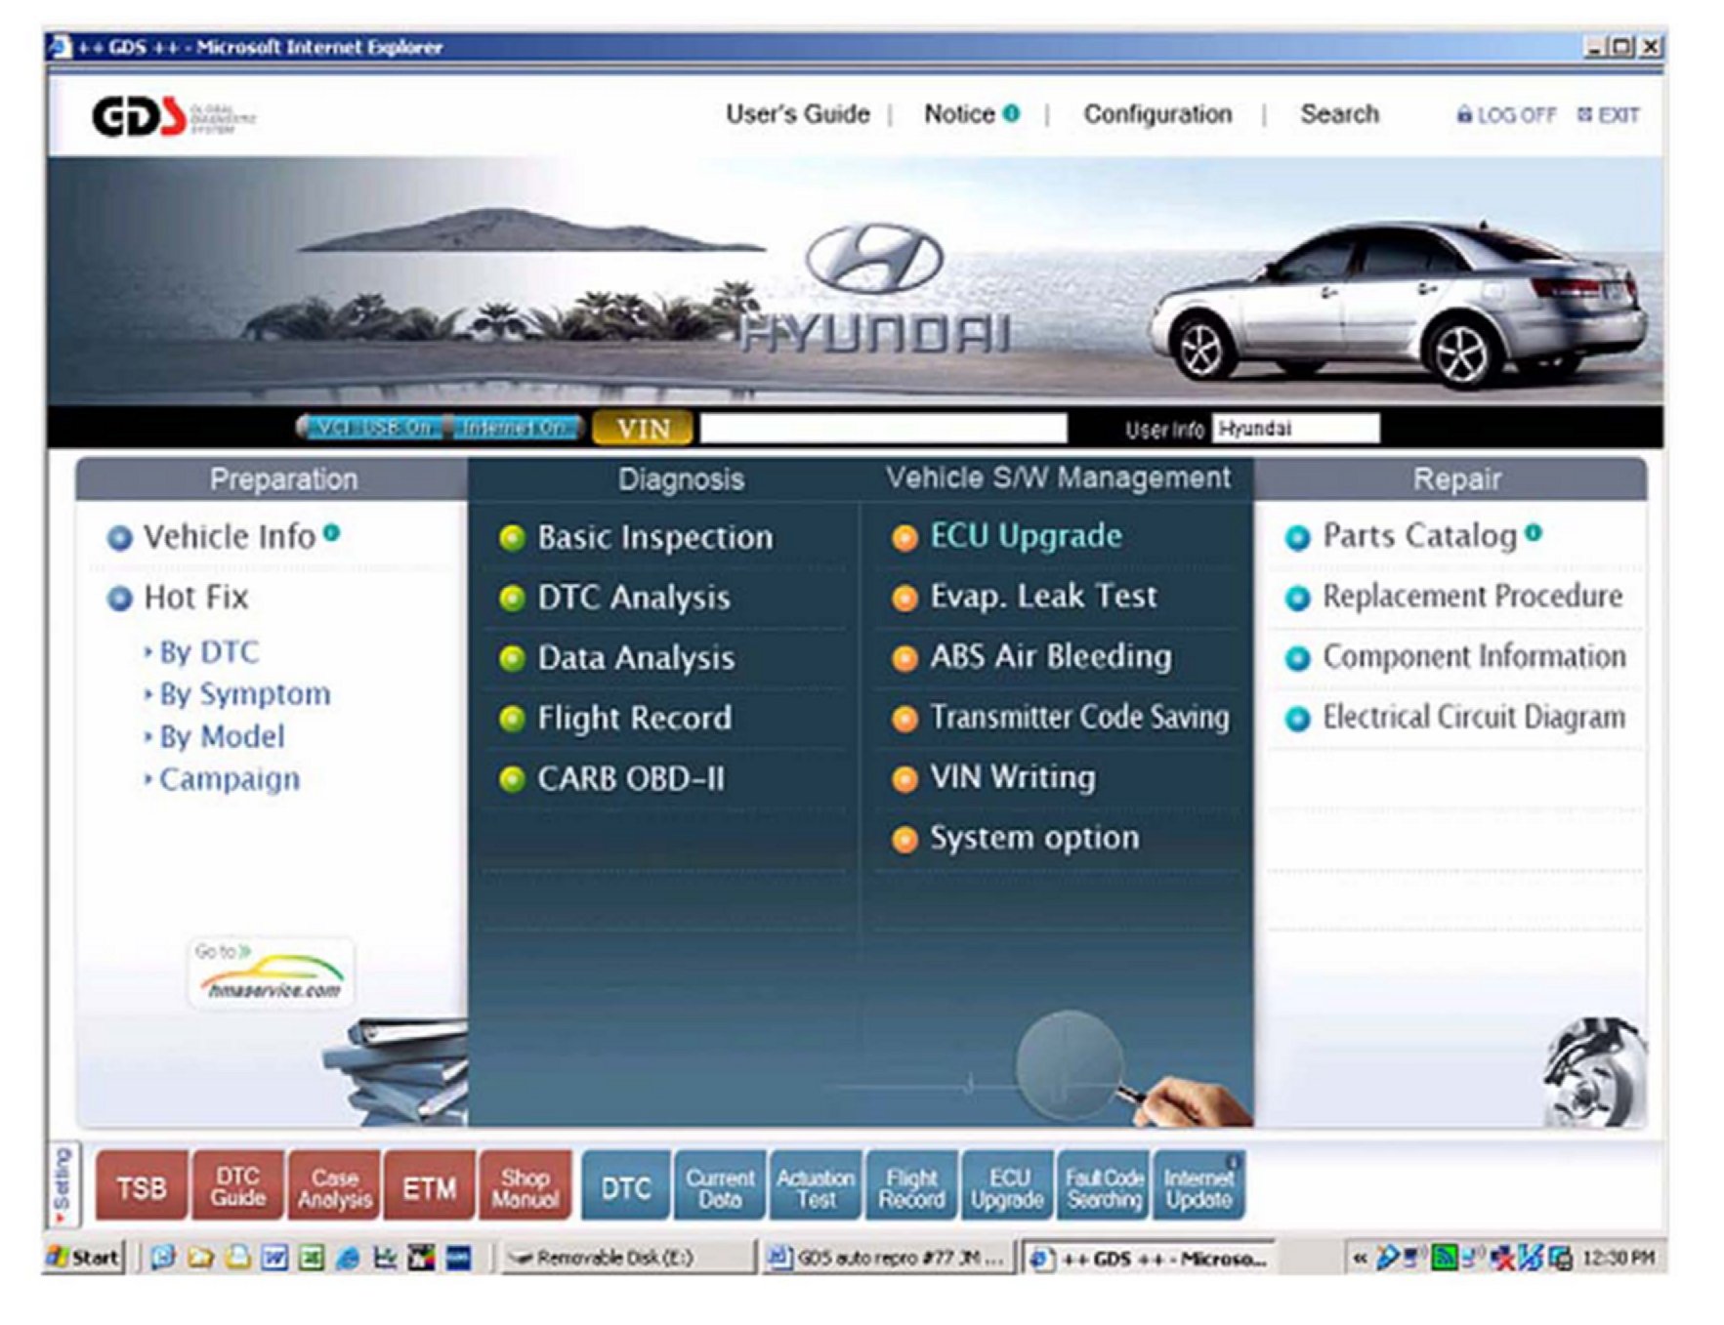Viewport: 1724px width, 1325px height.
Task: Expand Hot Fix By Symptom
Action: 244,694
